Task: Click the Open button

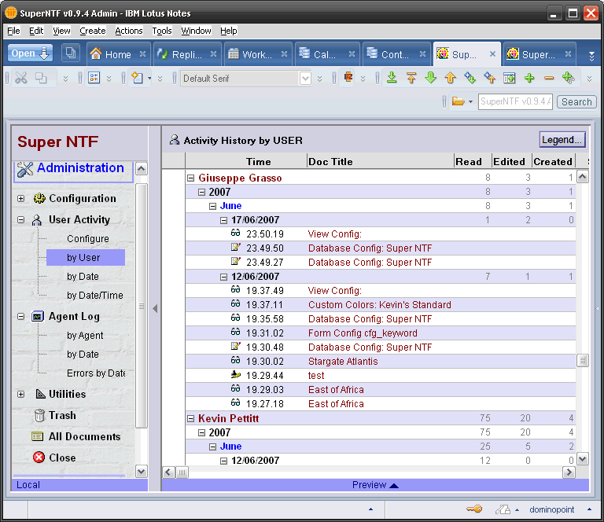Action: (30, 53)
